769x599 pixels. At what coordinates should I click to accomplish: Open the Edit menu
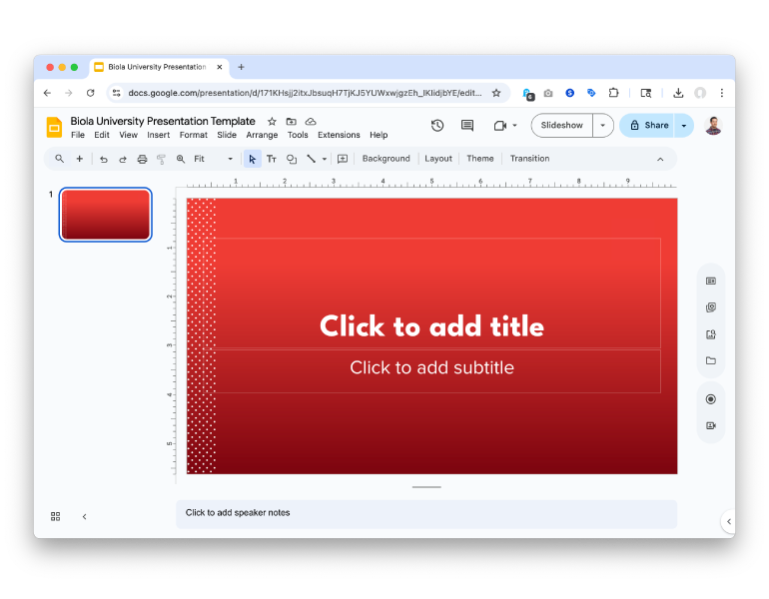pos(102,135)
